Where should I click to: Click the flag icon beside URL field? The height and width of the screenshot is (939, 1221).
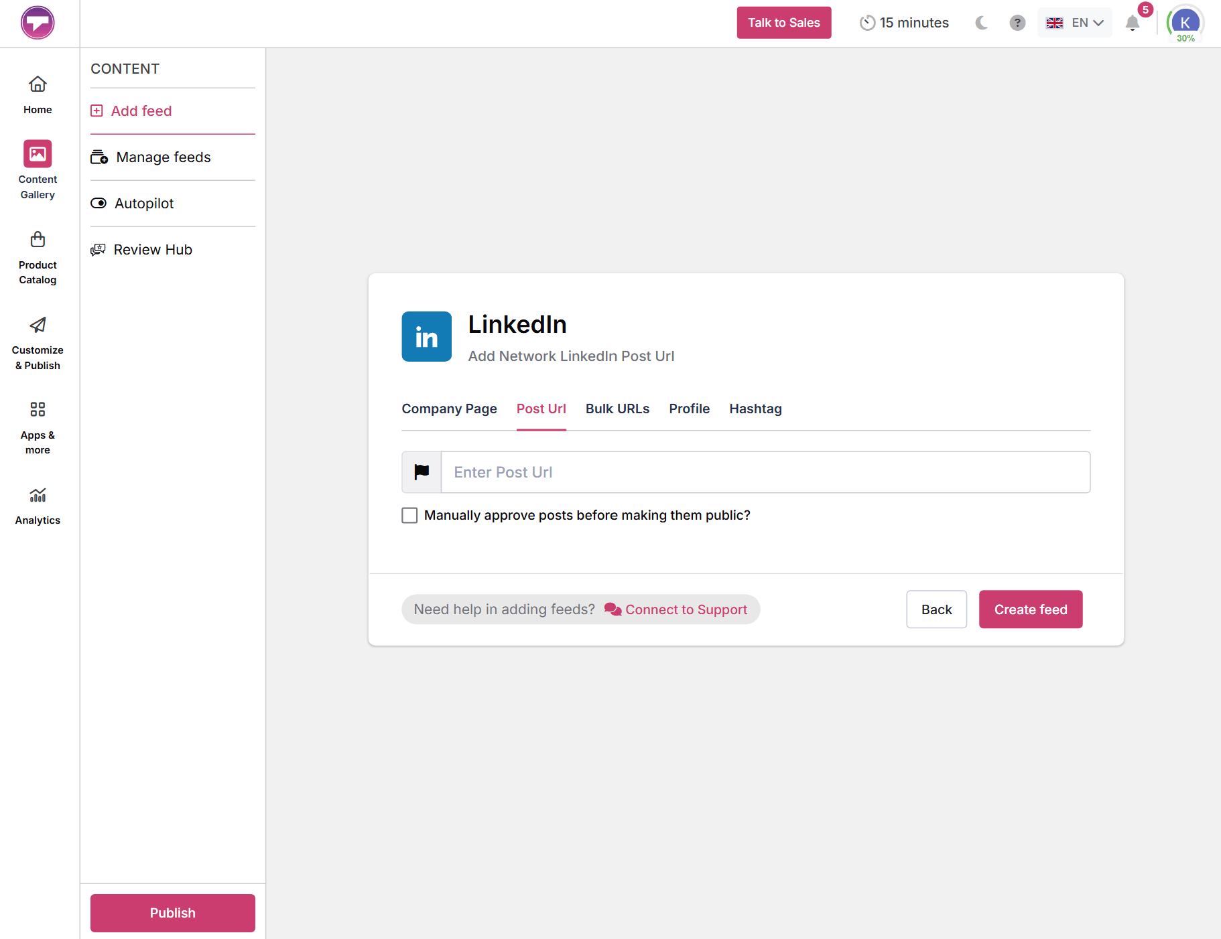pos(422,472)
